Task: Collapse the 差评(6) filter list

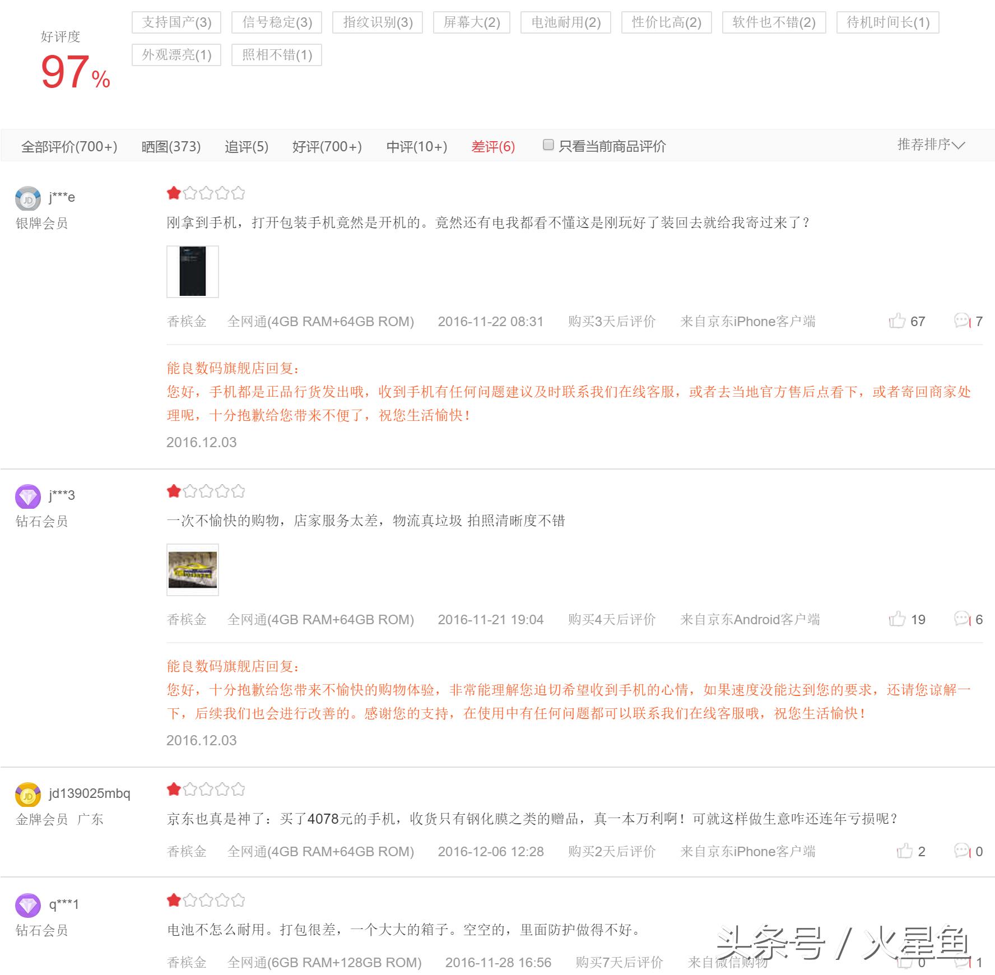Action: pos(492,146)
